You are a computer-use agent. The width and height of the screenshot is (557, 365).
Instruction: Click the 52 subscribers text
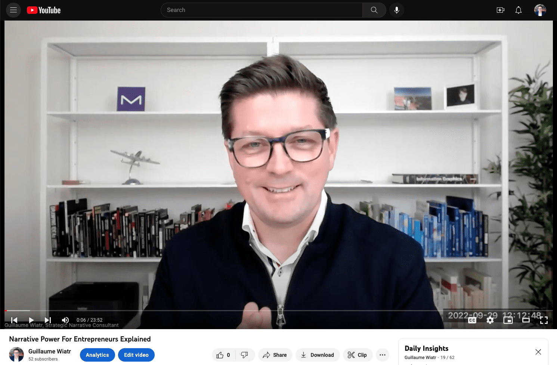point(43,359)
